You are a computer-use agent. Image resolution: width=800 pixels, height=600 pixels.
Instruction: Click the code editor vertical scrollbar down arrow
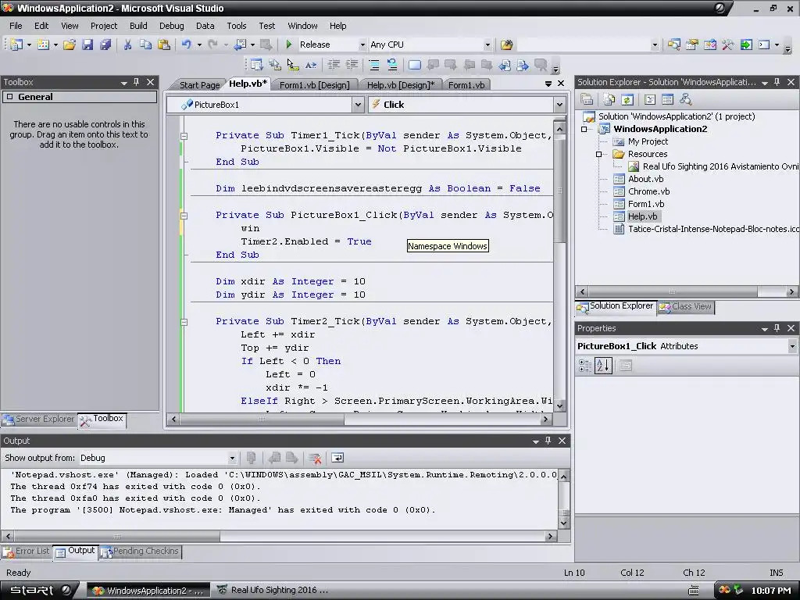tap(559, 405)
